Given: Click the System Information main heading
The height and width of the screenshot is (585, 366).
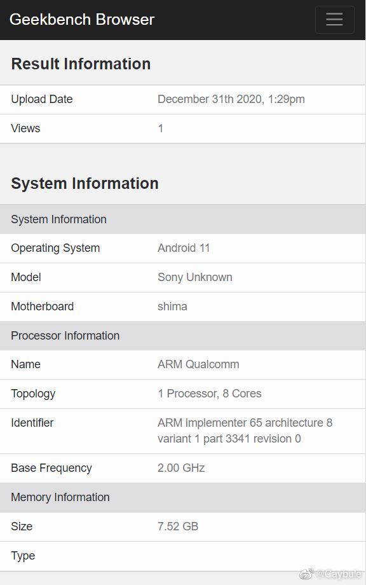Looking at the screenshot, I should (x=85, y=184).
